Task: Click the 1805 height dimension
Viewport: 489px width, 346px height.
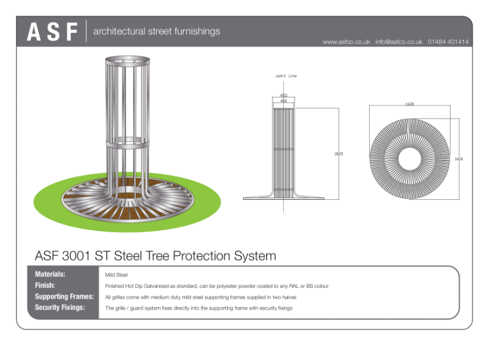Action: [339, 154]
